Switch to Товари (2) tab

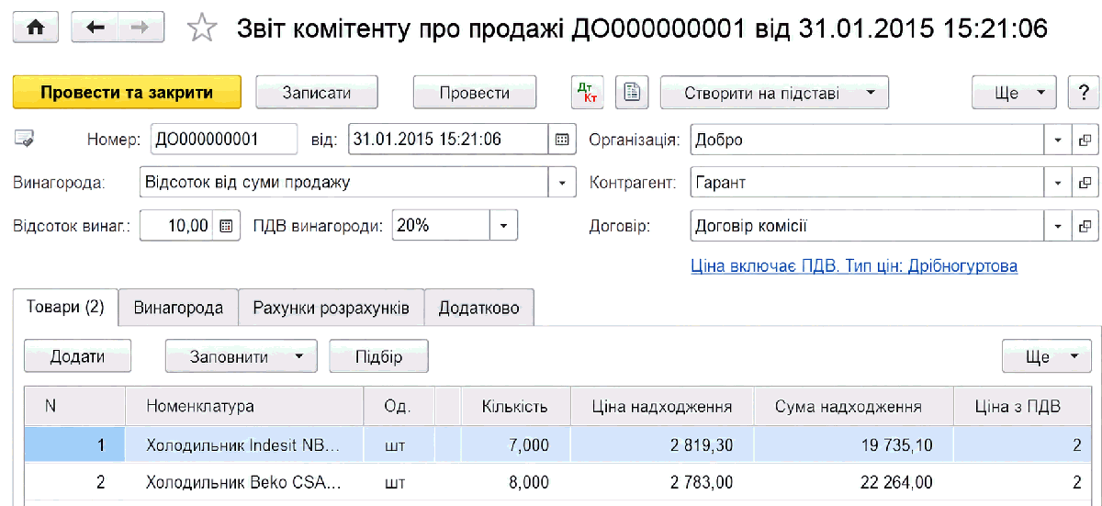(66, 308)
